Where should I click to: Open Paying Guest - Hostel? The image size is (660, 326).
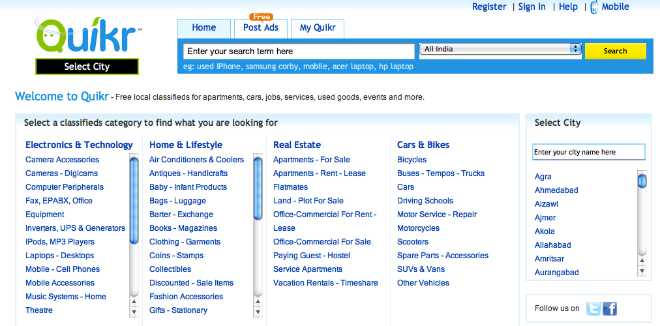click(312, 256)
